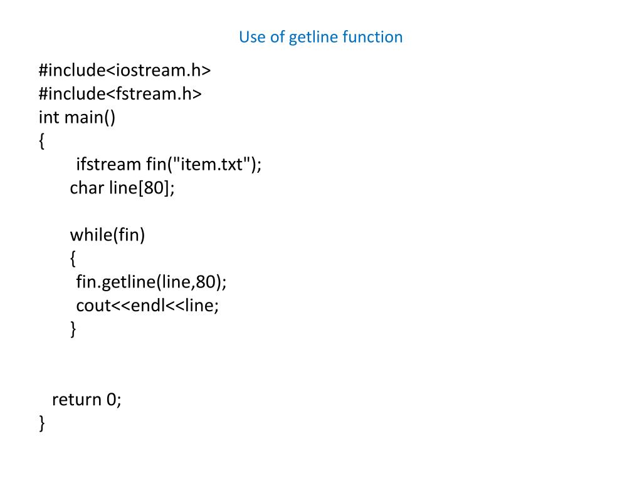Viewport: 642px width, 481px height.
Task: Click the opening brace under while(fin)
Action: point(73,259)
